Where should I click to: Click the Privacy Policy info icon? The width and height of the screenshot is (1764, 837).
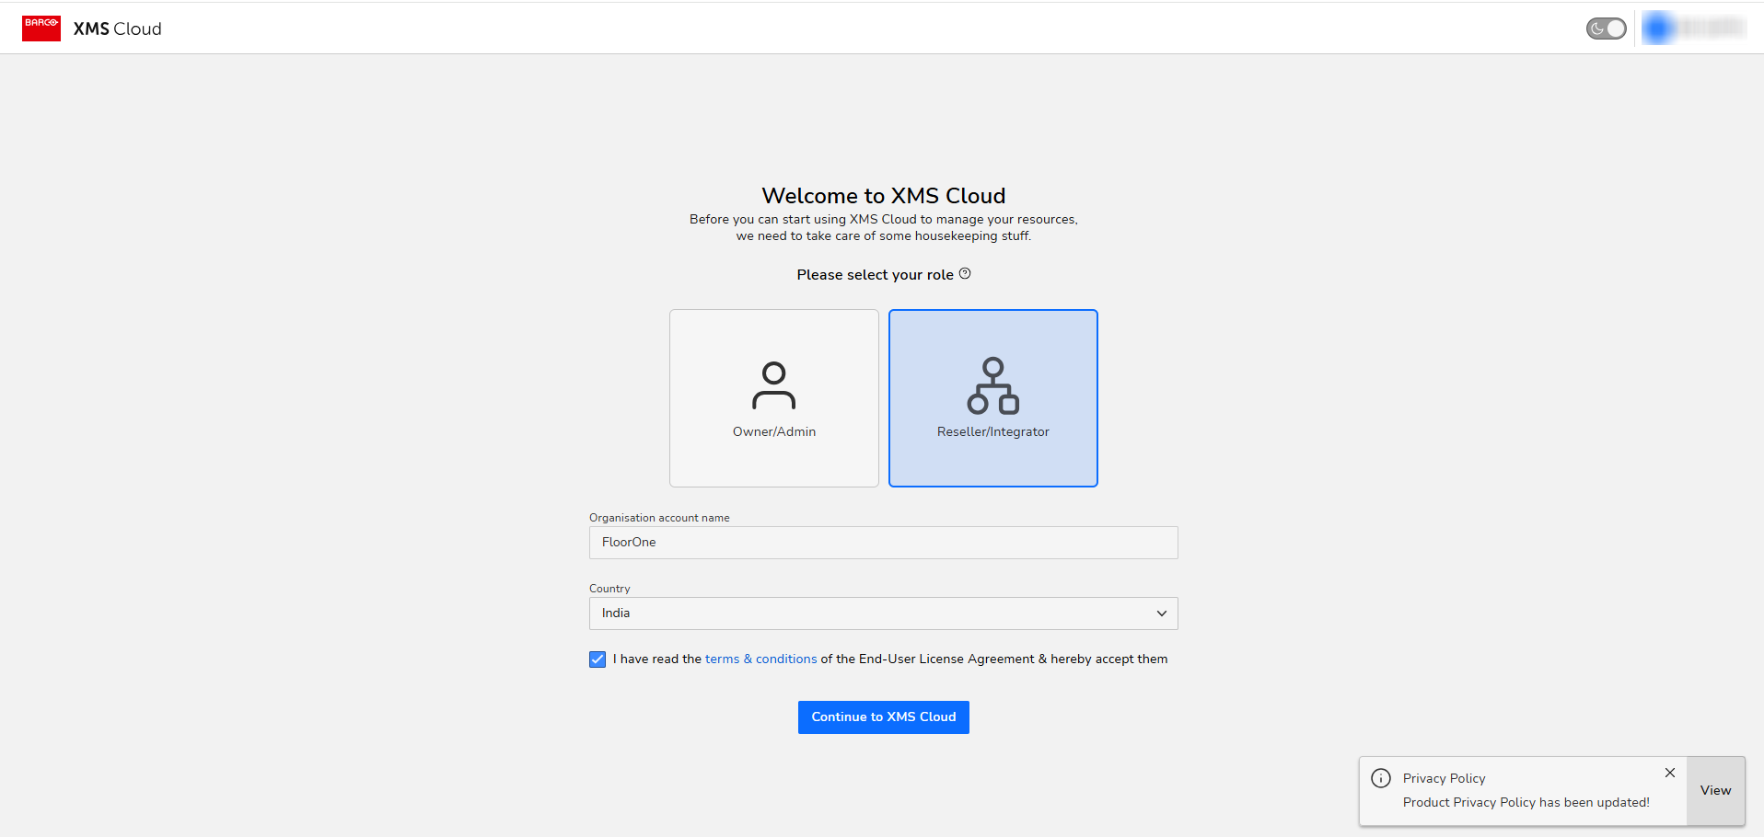click(x=1381, y=778)
